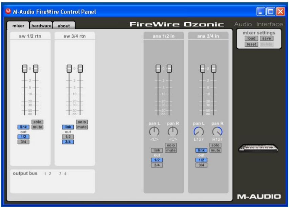Route ana 3/4 in to output 1/2
Image resolution: width=289 pixels, height=207 pixels.
click(201, 160)
